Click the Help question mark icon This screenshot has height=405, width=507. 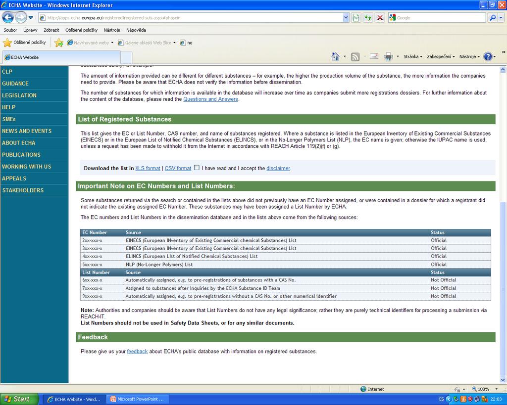[x=488, y=57]
